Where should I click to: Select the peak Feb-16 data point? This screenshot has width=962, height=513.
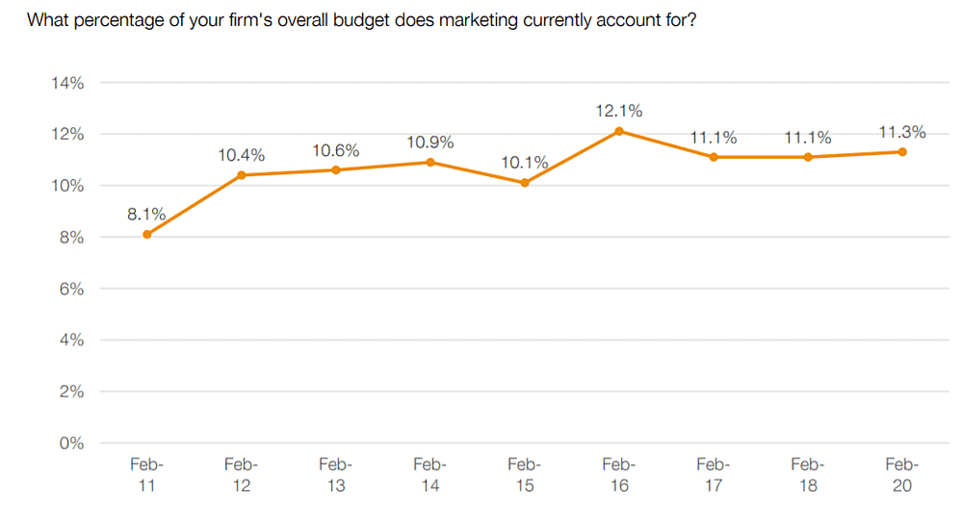pos(619,131)
